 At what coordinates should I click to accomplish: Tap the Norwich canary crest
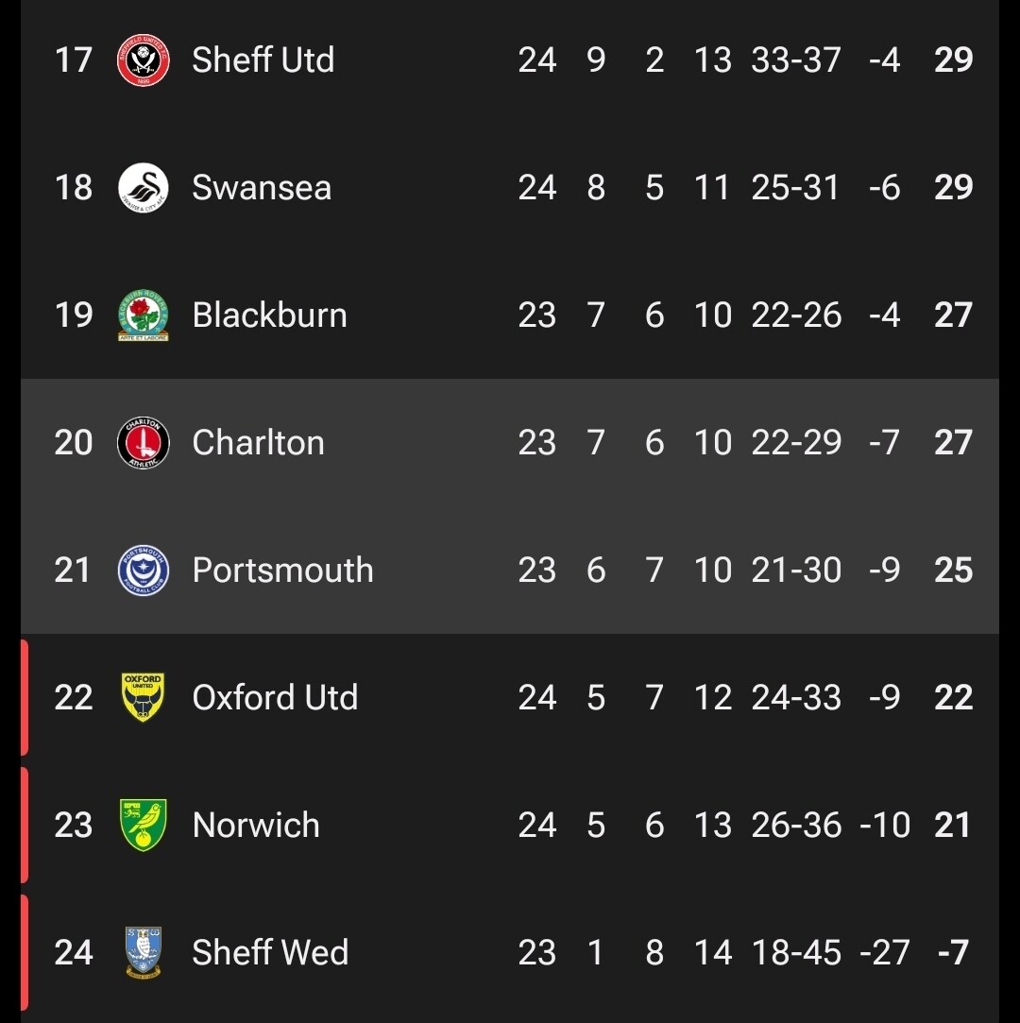[x=144, y=825]
